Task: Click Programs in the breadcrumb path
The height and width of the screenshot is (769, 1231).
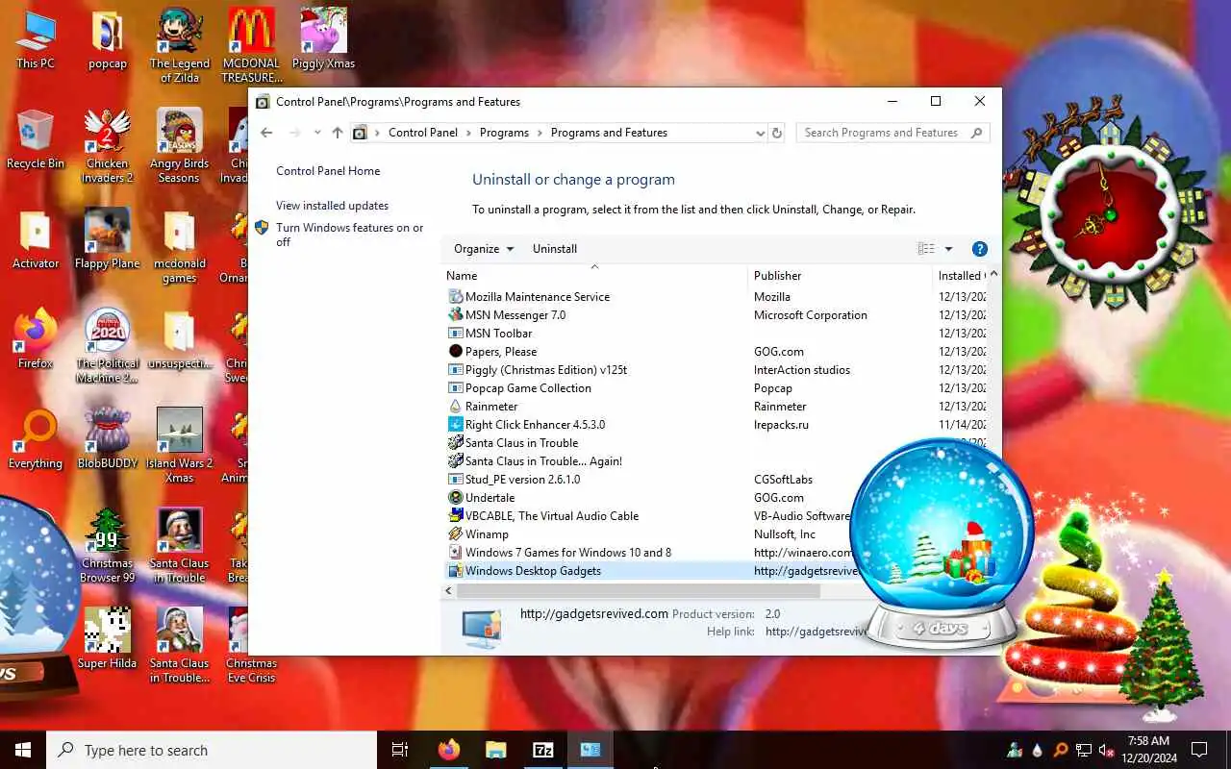Action: click(504, 133)
